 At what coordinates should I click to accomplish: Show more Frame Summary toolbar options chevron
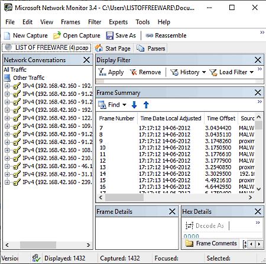click(x=259, y=101)
